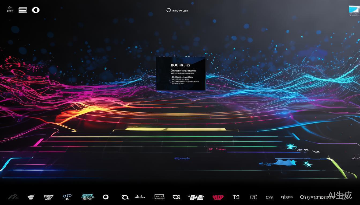Click the white rectangle icon in top-left
Viewport: 360px width, 205px height.
pyautogui.click(x=23, y=10)
